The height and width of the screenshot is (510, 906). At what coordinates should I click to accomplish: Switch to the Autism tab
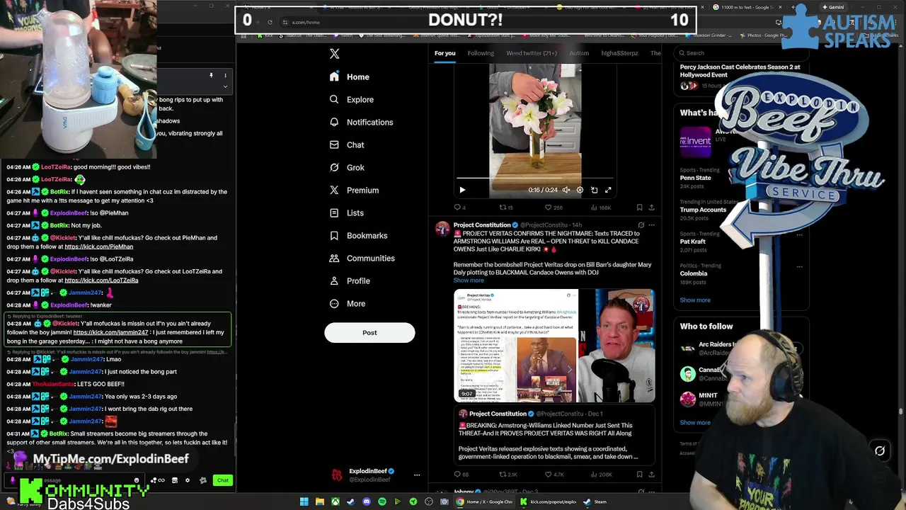pos(579,53)
